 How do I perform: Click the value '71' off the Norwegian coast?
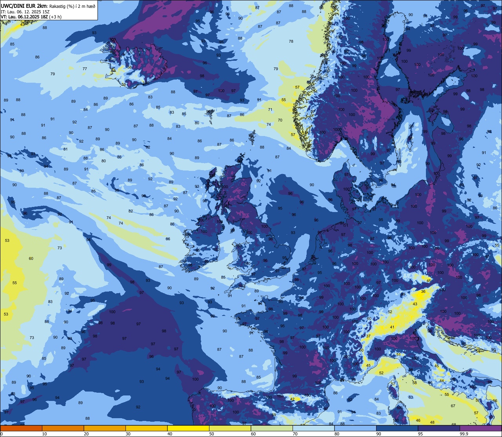270,110
